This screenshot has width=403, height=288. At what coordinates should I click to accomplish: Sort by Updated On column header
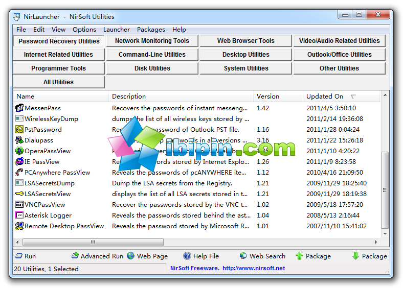(x=341, y=97)
